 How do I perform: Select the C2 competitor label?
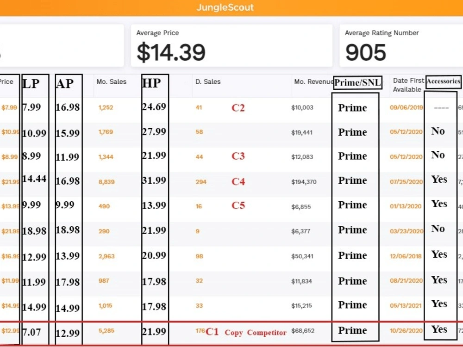tap(238, 108)
